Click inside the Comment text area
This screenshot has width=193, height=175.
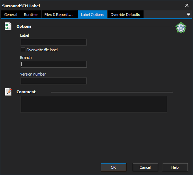tap(94, 104)
